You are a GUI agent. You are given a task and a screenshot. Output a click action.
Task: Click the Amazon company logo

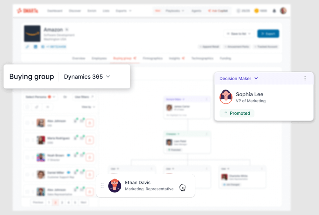click(32, 34)
